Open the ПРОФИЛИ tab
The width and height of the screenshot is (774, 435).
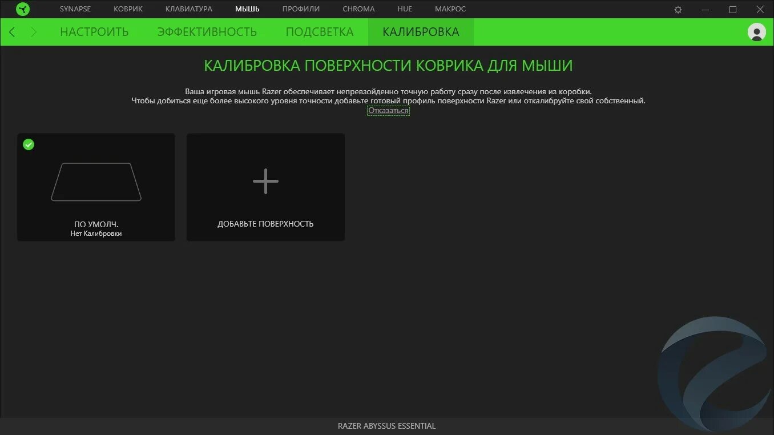click(x=301, y=9)
